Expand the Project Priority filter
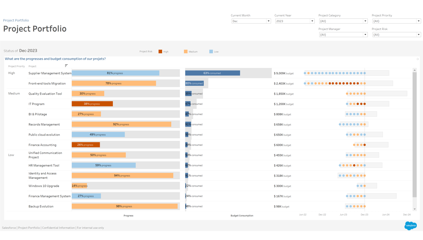The width and height of the screenshot is (423, 240). tap(396, 21)
